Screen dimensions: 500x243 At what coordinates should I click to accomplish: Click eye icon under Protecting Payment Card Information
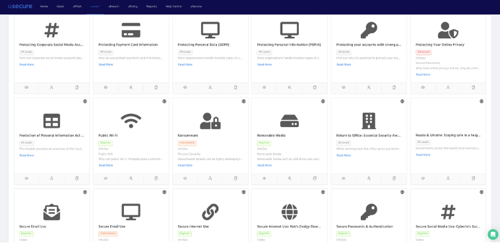tap(106, 88)
